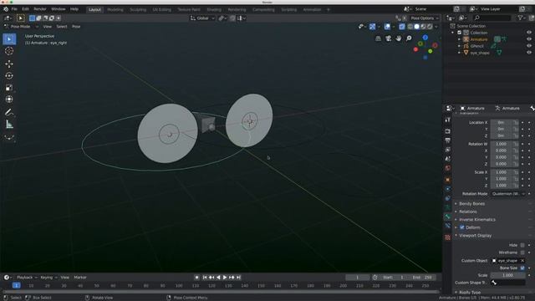Enable the Wireframe checkbox in Viewport Display
Viewport: 535px width, 301px height.
coord(522,253)
